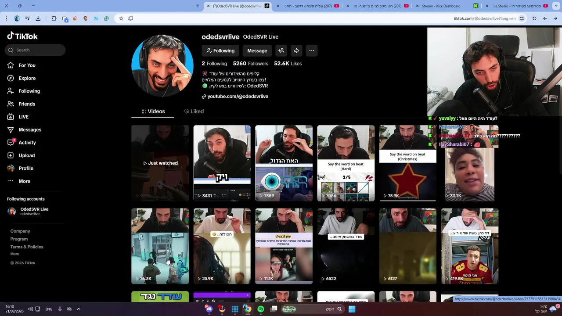Click the taskbar microphone icon
The height and width of the screenshot is (316, 562).
60,309
